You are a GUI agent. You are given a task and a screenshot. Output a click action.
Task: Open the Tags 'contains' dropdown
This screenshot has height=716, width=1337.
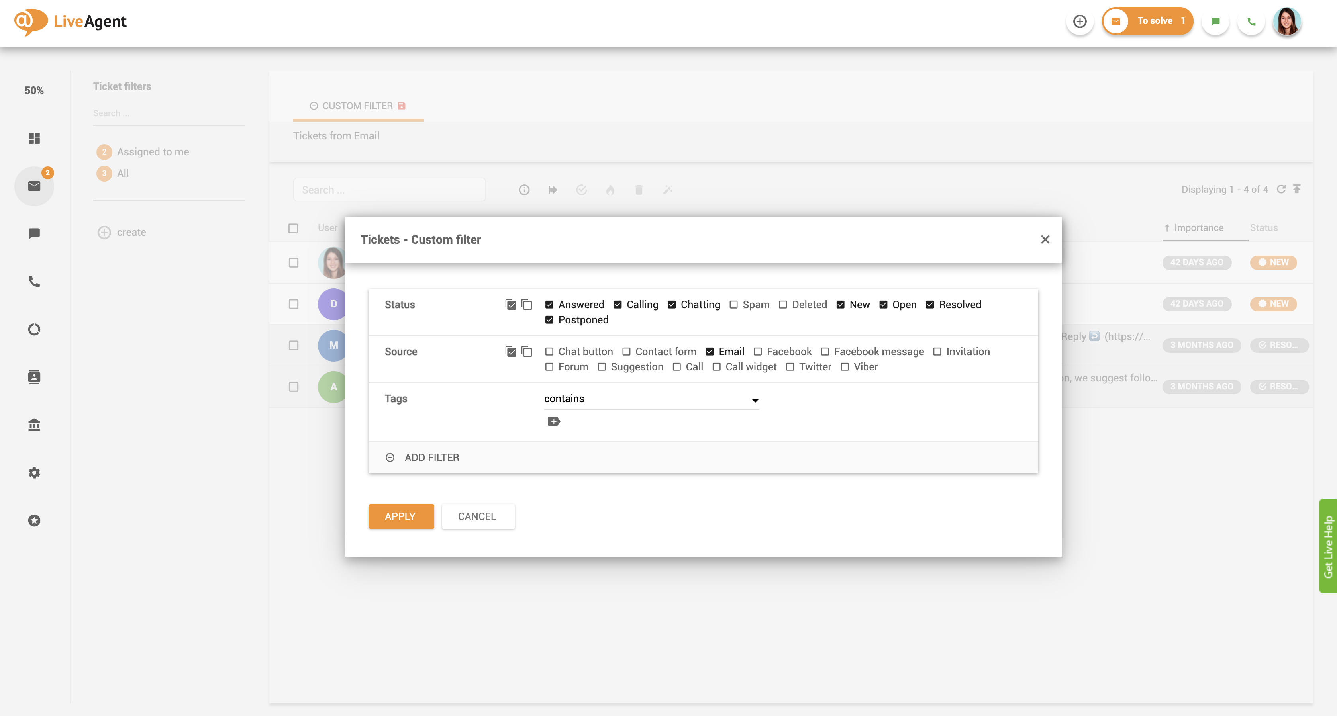point(651,399)
